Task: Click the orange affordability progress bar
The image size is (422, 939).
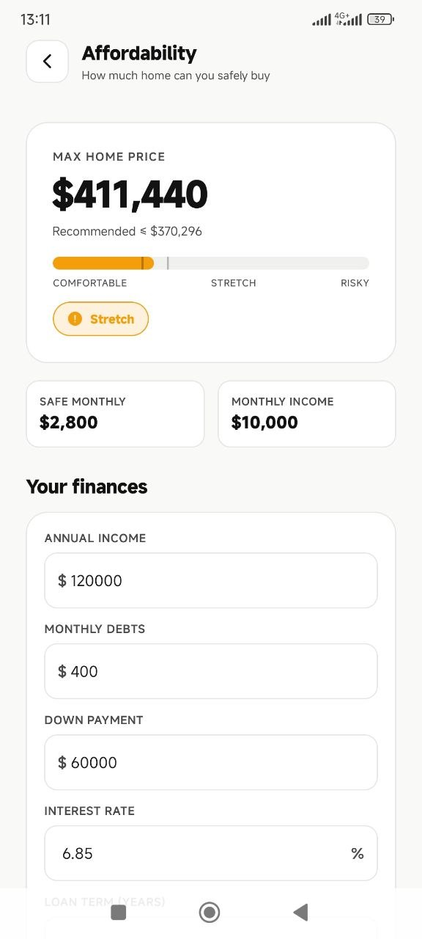Action: click(103, 263)
